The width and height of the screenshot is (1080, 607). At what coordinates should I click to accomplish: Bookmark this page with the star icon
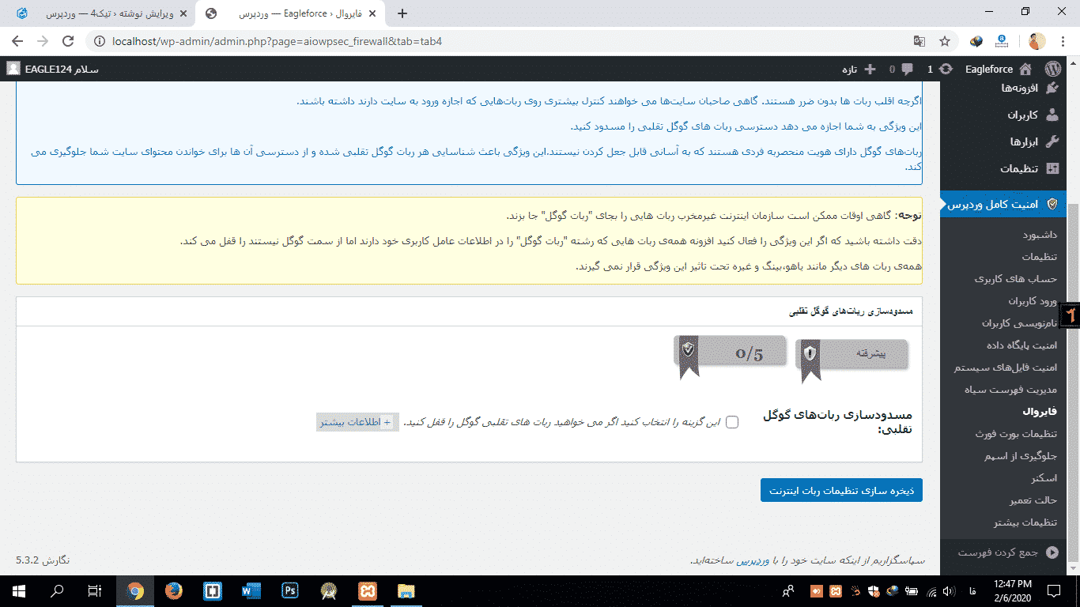click(x=944, y=41)
